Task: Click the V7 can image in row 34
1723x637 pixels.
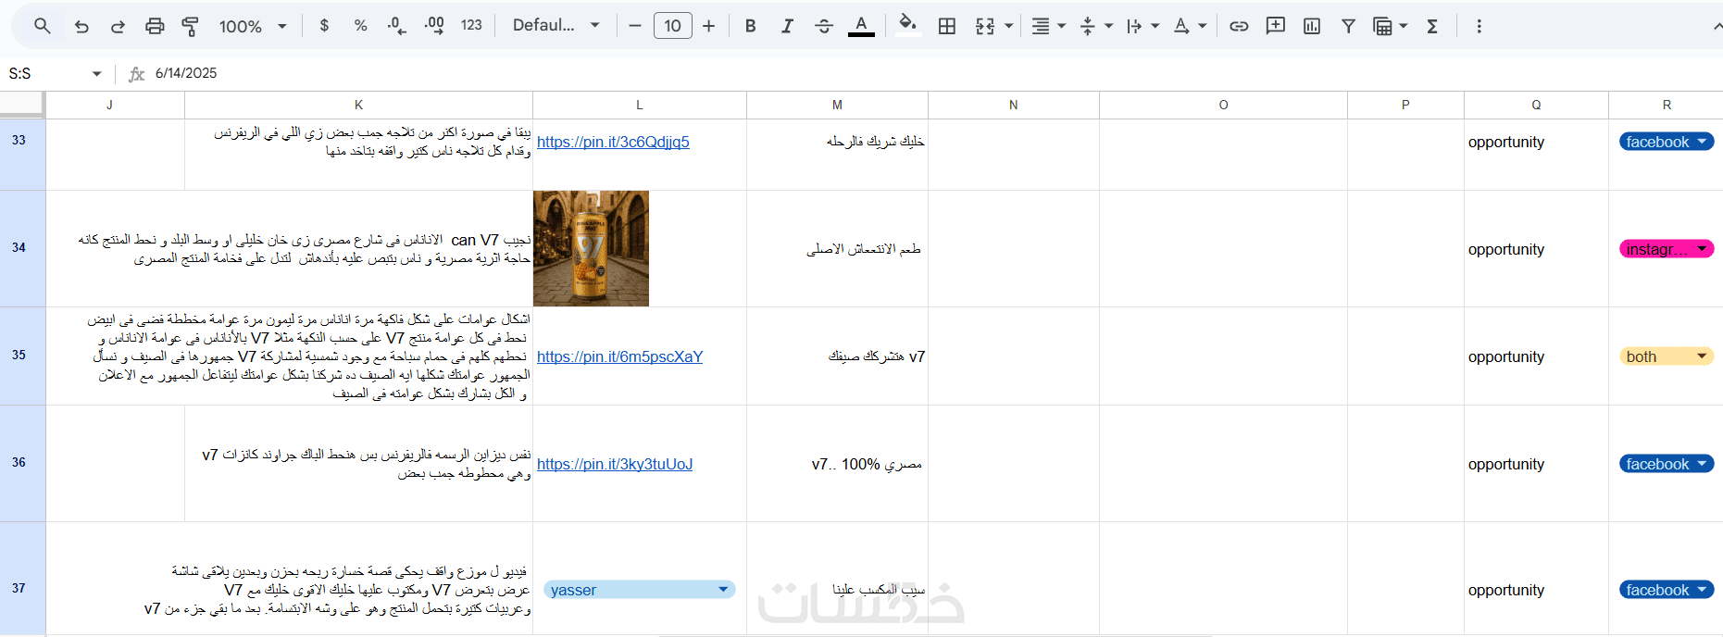Action: tap(591, 248)
